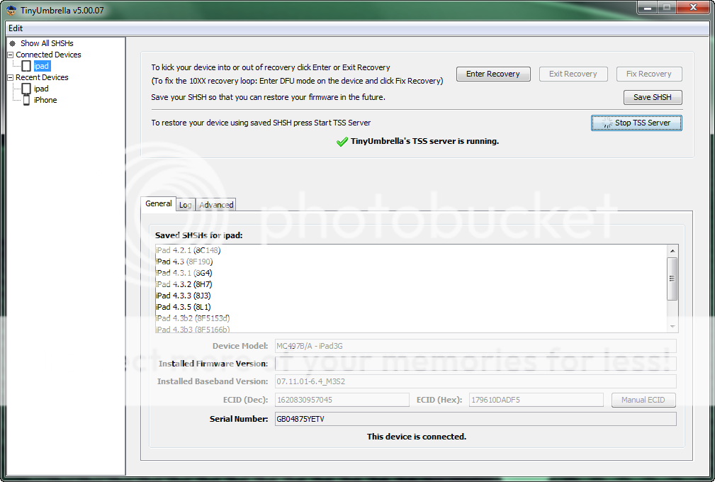
Task: Select the ipad icon under Recent Devices
Action: tap(26, 89)
